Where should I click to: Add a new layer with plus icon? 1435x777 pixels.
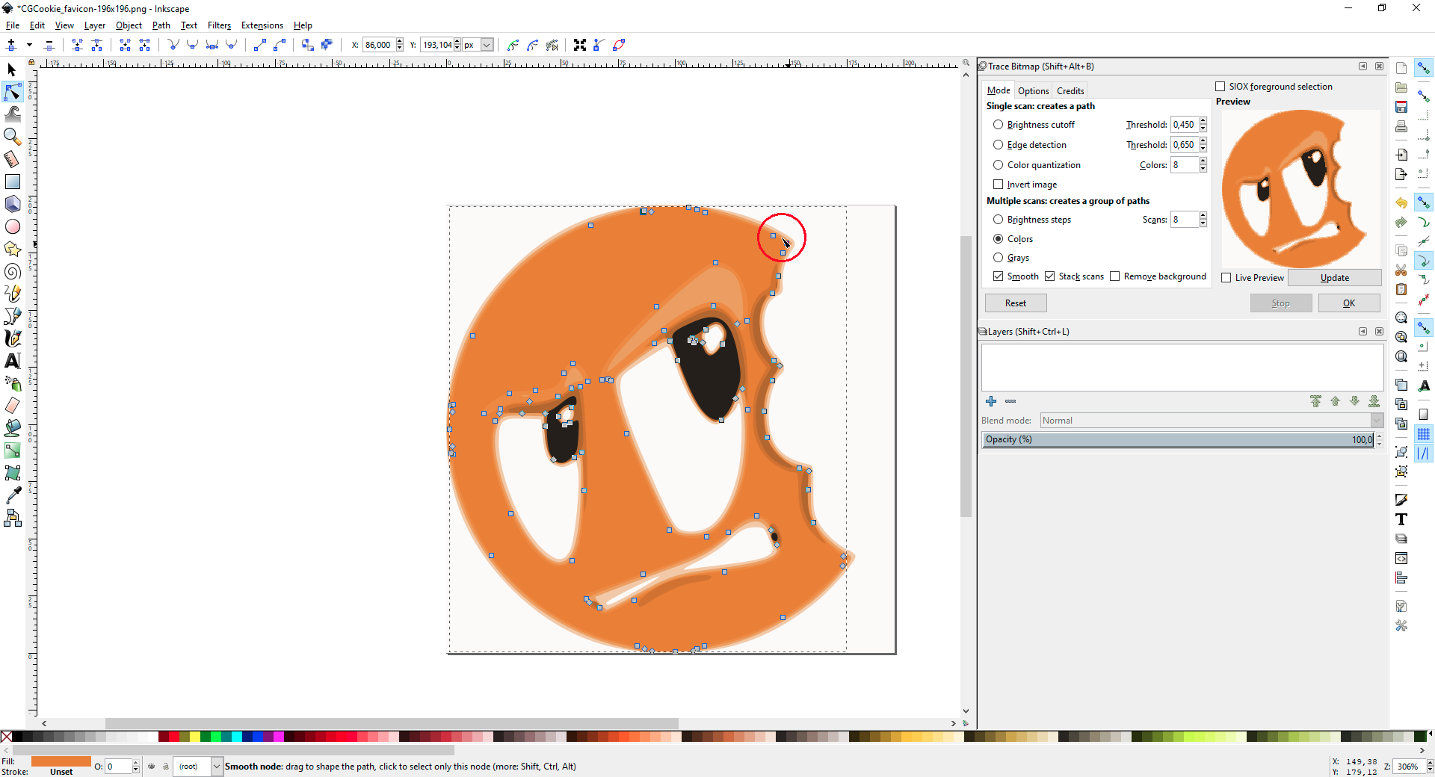[x=991, y=401]
